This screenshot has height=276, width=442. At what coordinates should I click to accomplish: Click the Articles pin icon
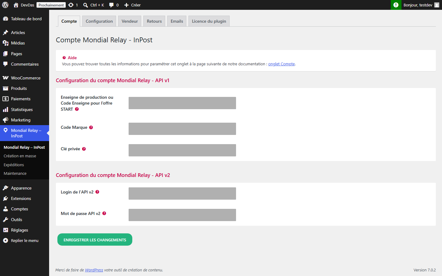coord(6,33)
